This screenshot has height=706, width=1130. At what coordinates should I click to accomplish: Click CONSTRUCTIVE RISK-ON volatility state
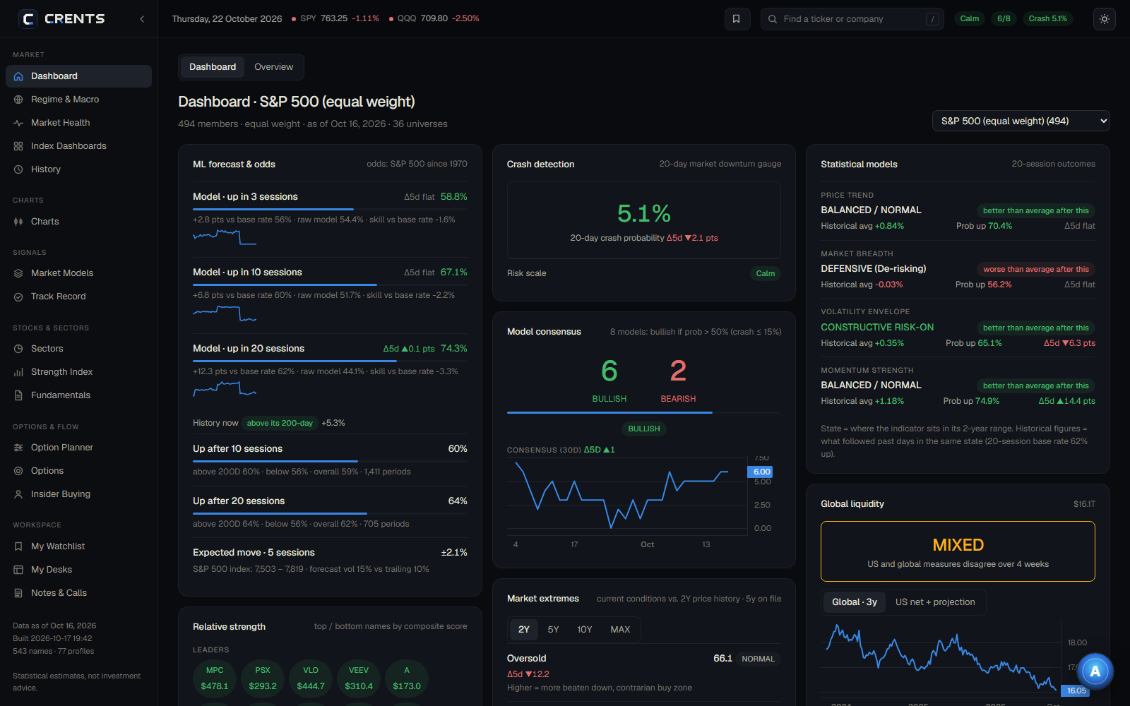877,328
